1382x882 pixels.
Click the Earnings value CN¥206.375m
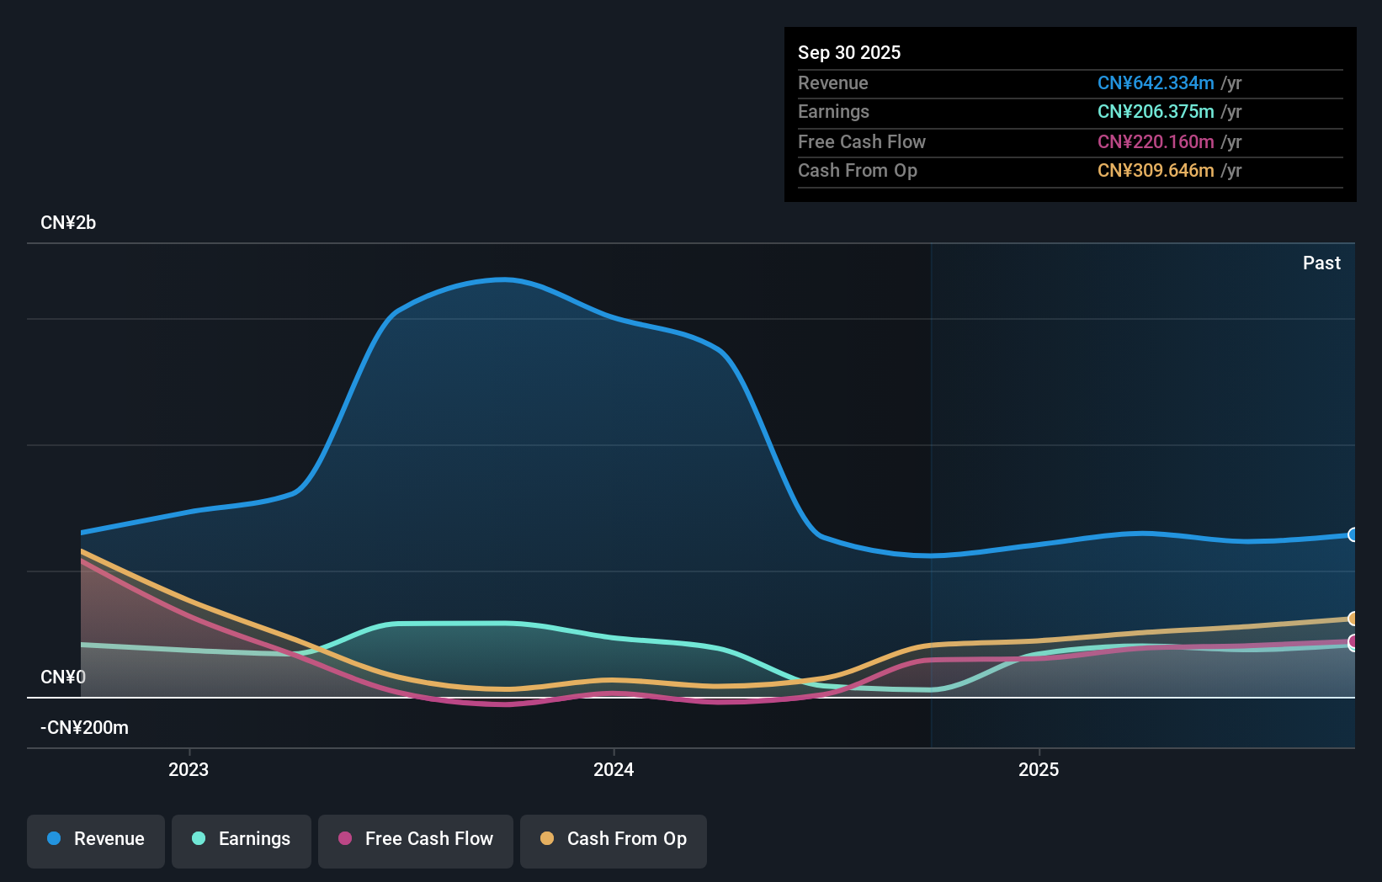(1155, 111)
